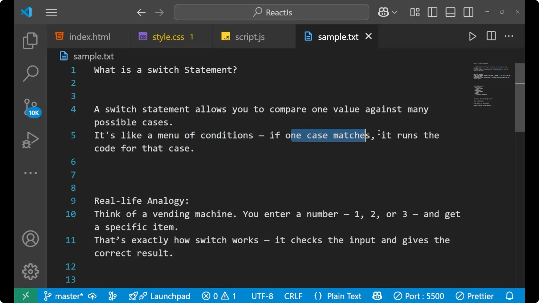The image size is (539, 303).
Task: Click Port : 5500 in the status bar
Action: pyautogui.click(x=419, y=296)
